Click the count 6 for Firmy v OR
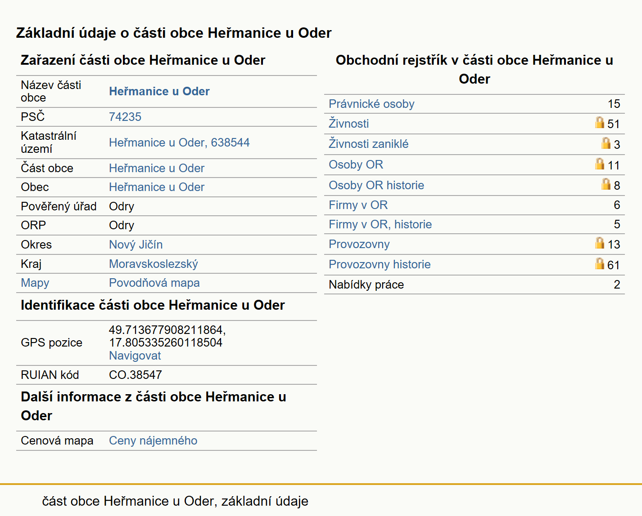This screenshot has width=642, height=516. [617, 205]
